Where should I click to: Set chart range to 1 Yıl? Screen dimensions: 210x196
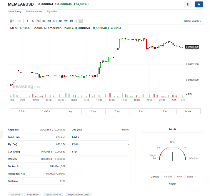(x=141, y=111)
